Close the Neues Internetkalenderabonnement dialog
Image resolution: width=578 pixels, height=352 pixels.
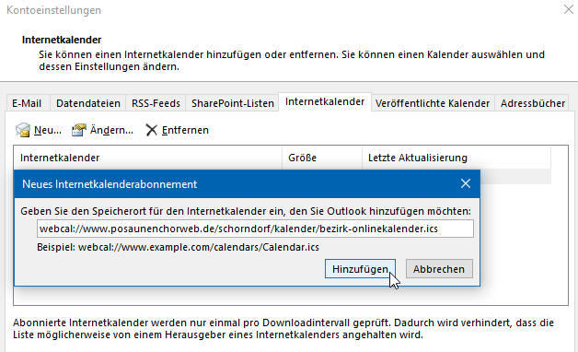point(466,183)
